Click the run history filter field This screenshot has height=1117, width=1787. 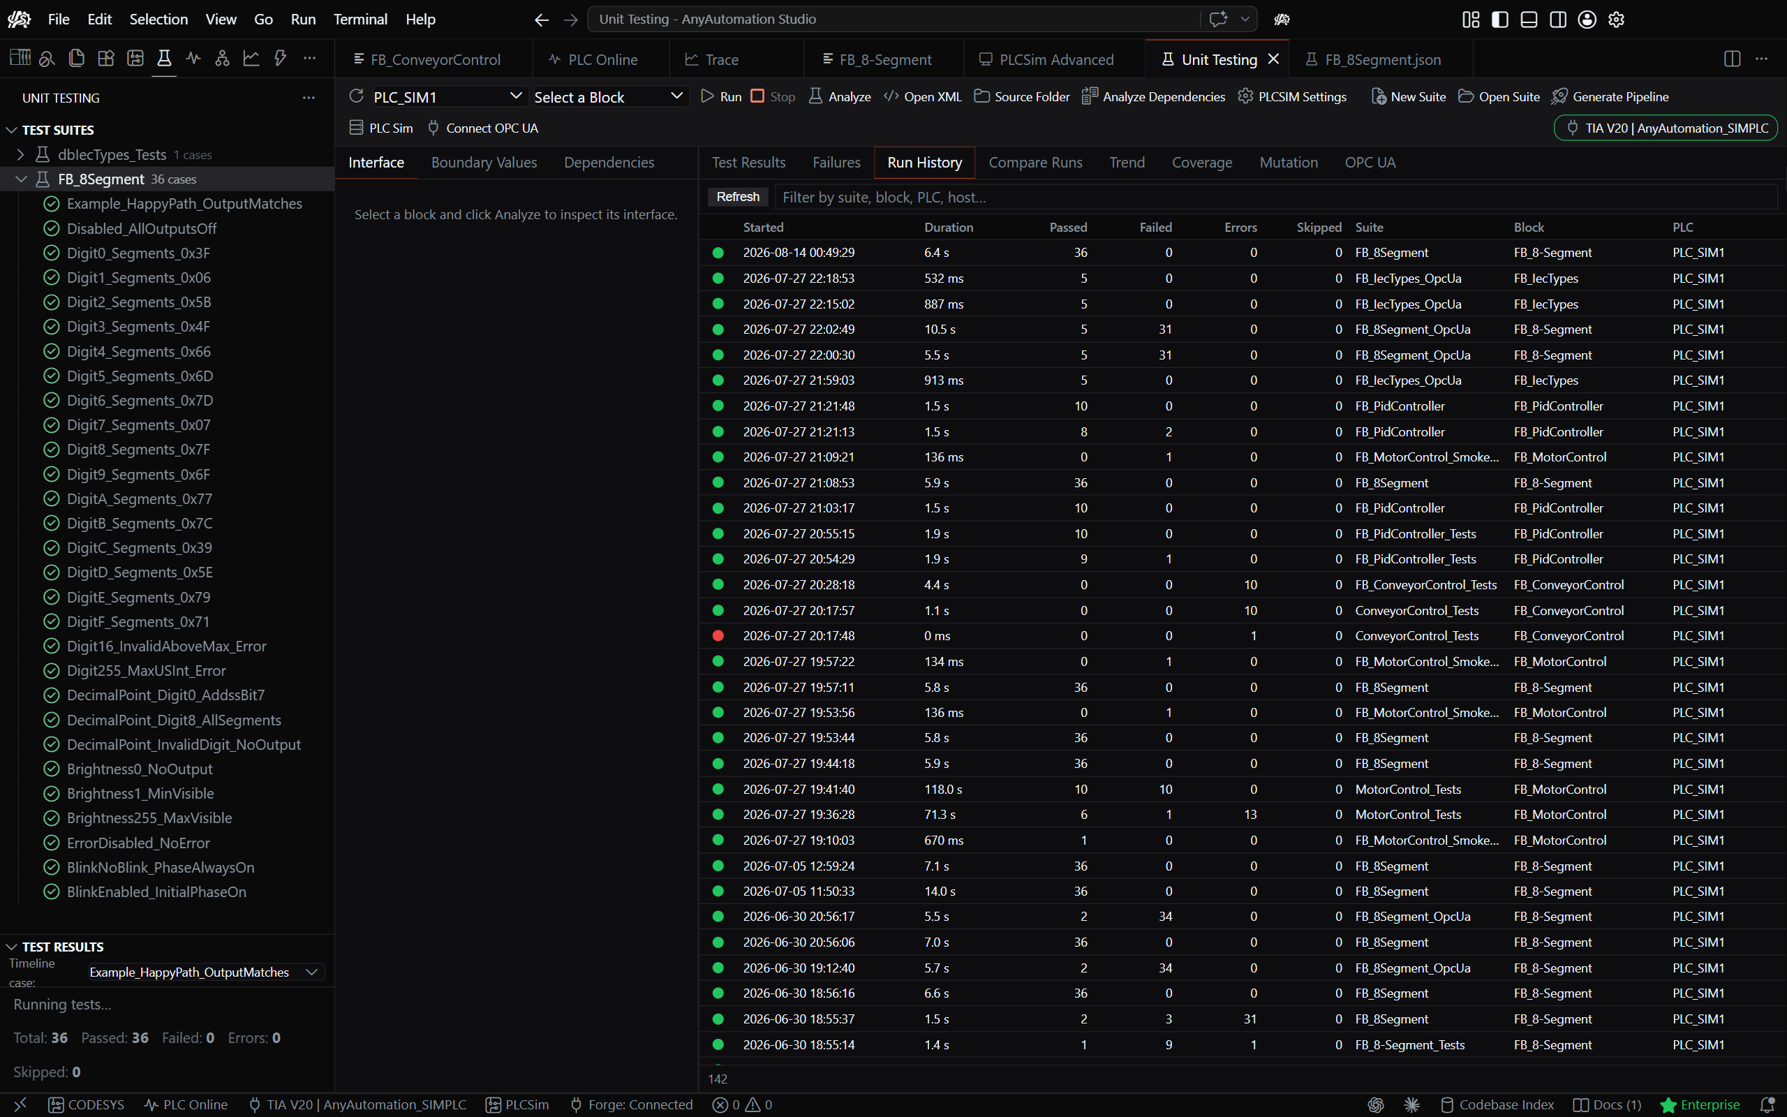(1275, 198)
